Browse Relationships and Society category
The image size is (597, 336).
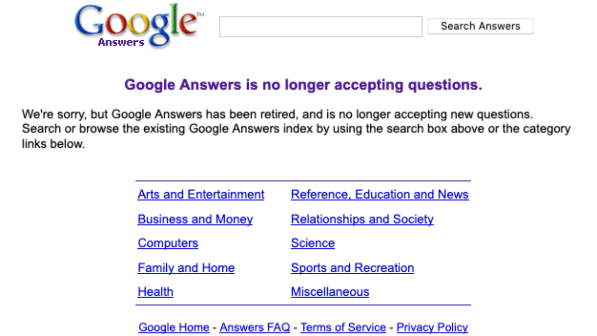click(362, 220)
